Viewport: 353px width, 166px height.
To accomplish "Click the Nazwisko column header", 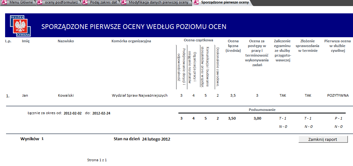I will point(66,41).
